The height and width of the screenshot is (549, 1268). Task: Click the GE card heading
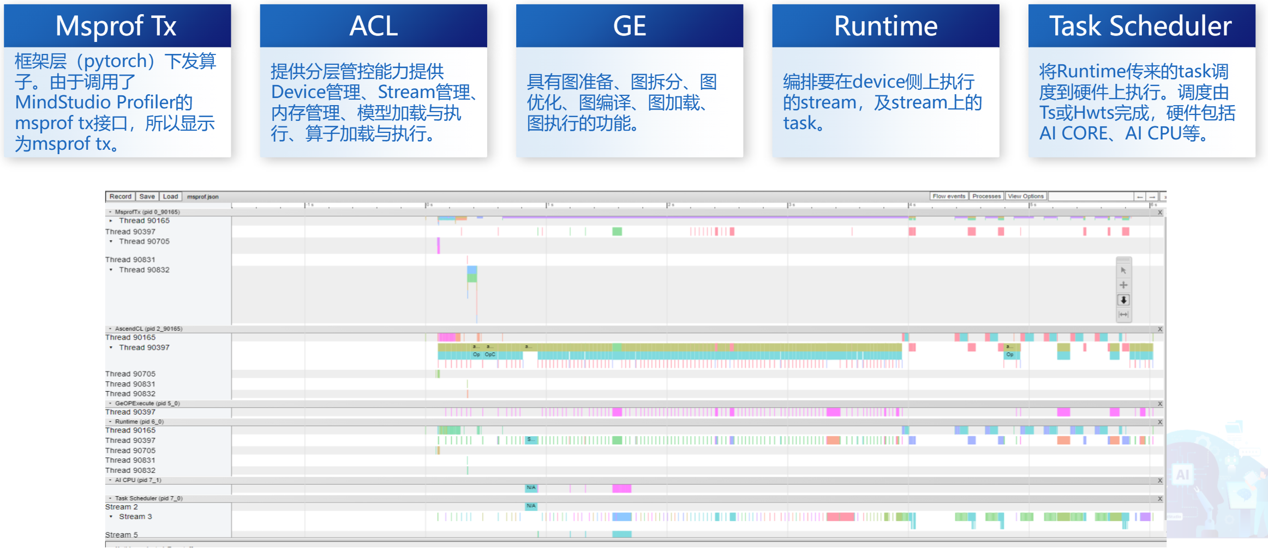(x=630, y=26)
